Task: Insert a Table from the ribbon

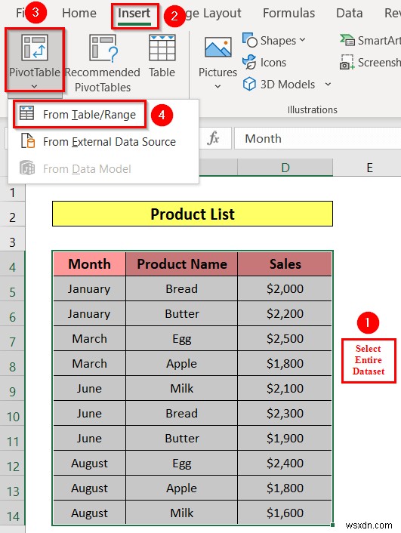Action: (x=162, y=57)
